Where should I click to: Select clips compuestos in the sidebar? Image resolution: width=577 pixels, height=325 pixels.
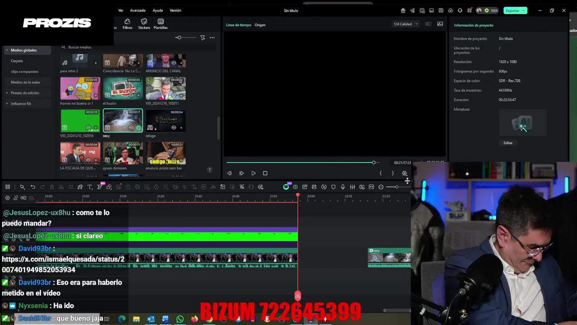point(25,71)
